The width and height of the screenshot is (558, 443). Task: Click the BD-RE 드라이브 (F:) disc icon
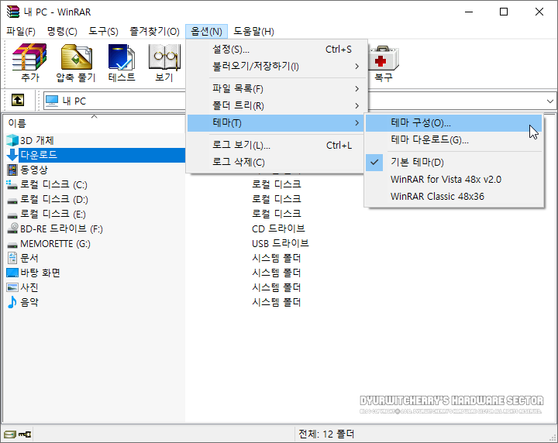[12, 228]
